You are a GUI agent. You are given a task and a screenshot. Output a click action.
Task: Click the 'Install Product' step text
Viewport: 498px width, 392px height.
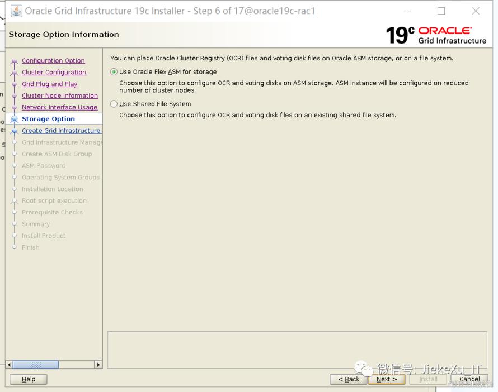coord(44,236)
